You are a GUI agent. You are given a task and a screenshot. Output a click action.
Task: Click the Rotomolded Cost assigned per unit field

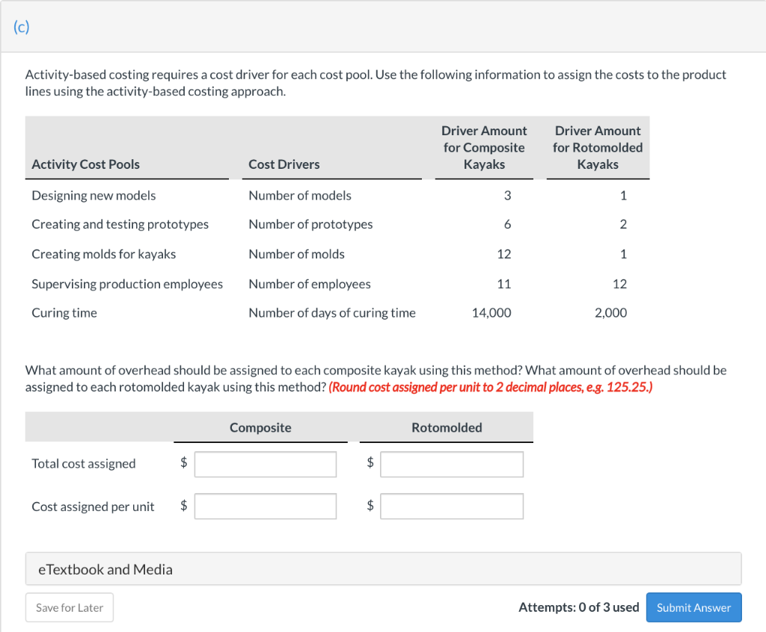[x=451, y=506]
